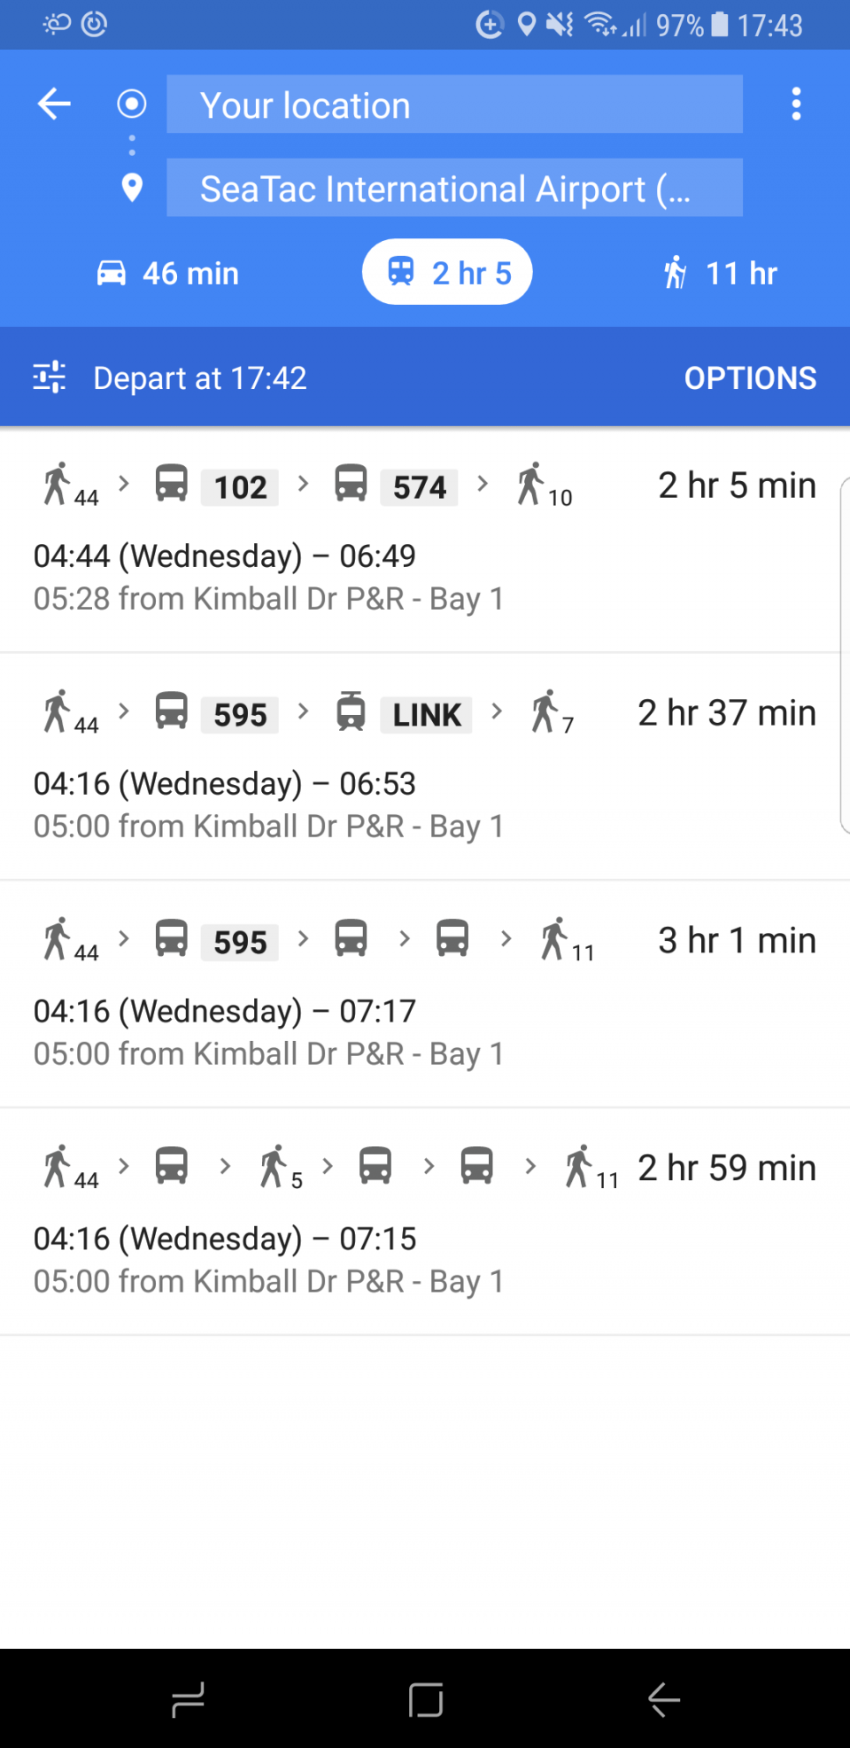This screenshot has height=1748, width=850.
Task: Edit the Your location field
Action: (x=454, y=105)
